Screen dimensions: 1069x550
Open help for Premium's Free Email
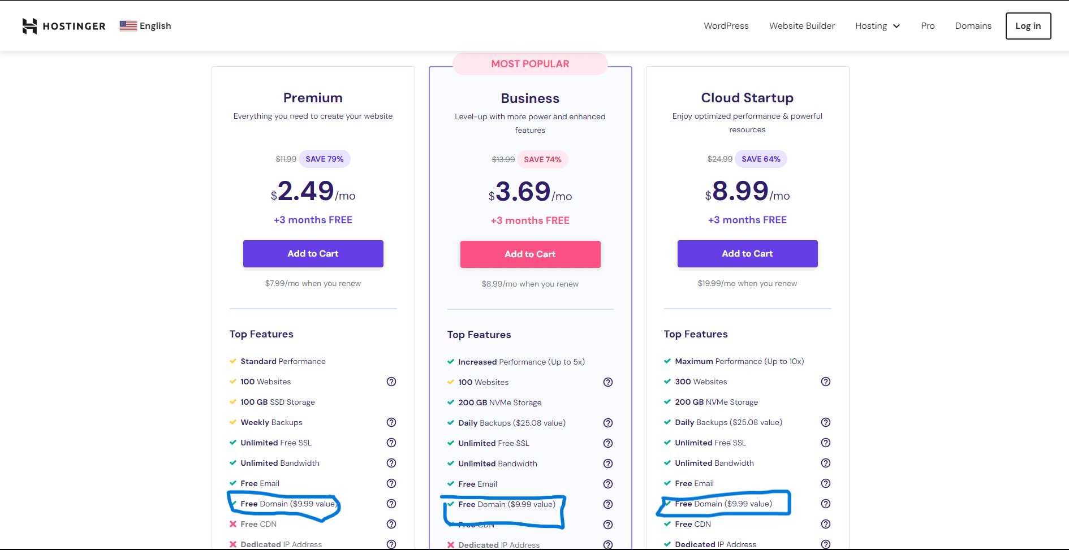391,483
